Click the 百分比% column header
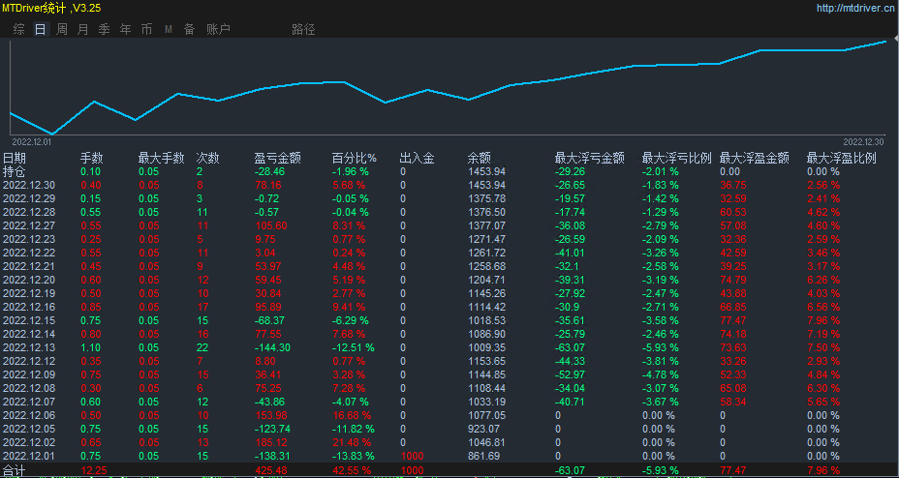The image size is (899, 478). (x=355, y=159)
